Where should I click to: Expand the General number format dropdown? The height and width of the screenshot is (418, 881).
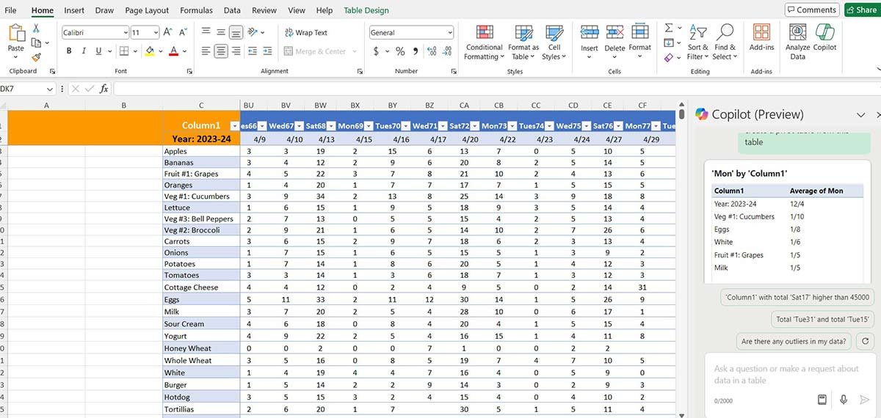[449, 33]
